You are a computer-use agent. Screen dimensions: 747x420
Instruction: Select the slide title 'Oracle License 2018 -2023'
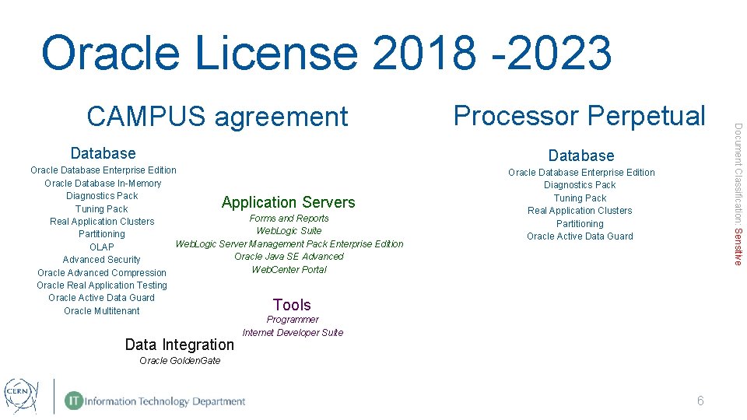coord(326,53)
